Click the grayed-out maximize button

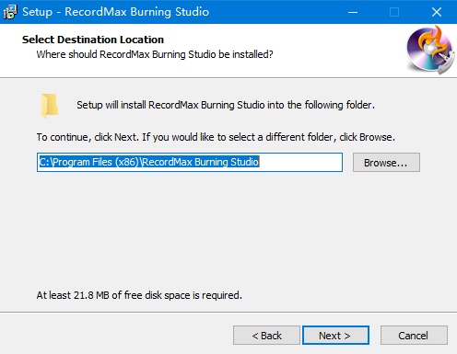click(394, 12)
